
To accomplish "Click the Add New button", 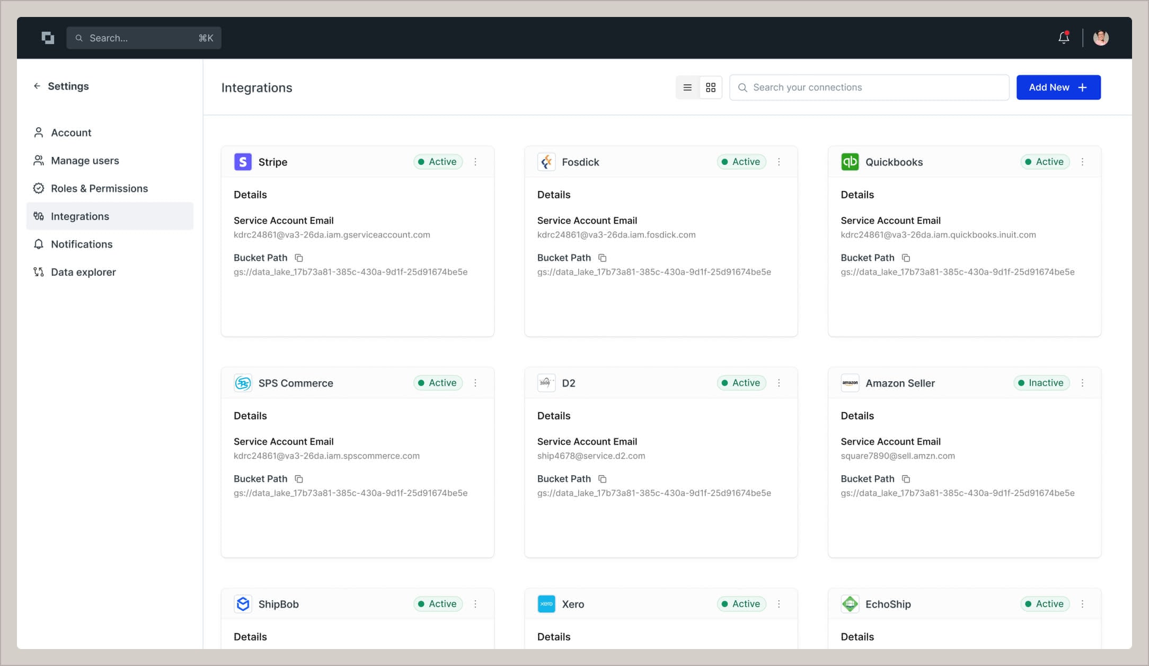I will tap(1058, 87).
